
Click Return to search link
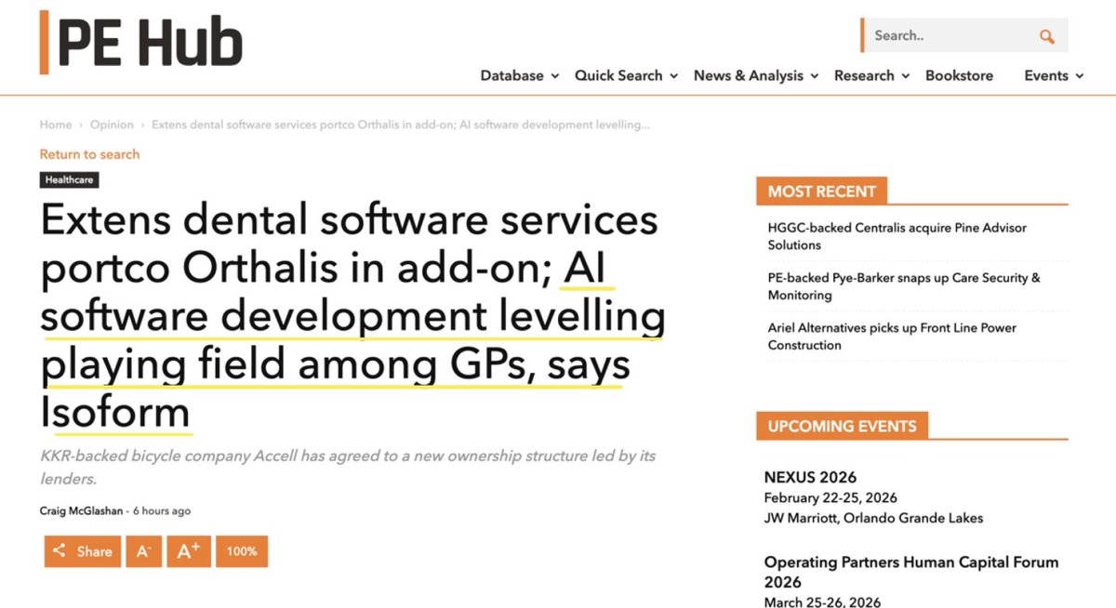pos(89,154)
